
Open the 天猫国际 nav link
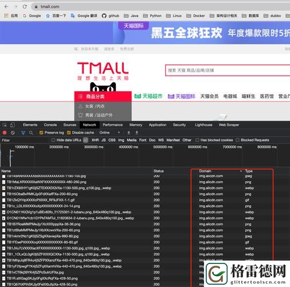tap(182, 96)
